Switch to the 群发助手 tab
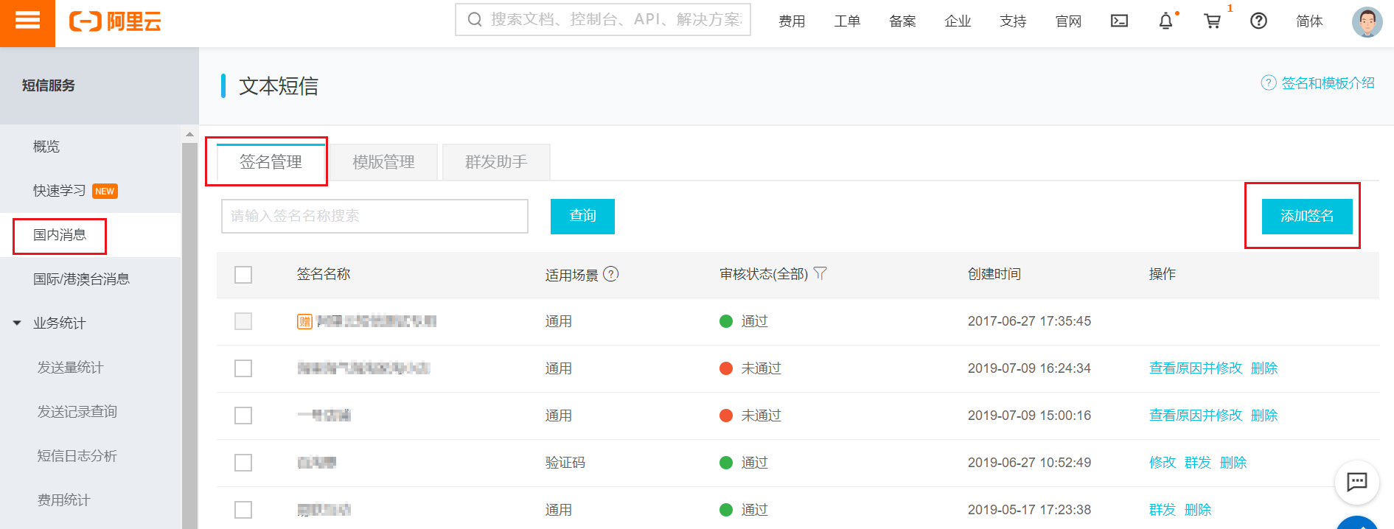1394x529 pixels. coord(496,162)
